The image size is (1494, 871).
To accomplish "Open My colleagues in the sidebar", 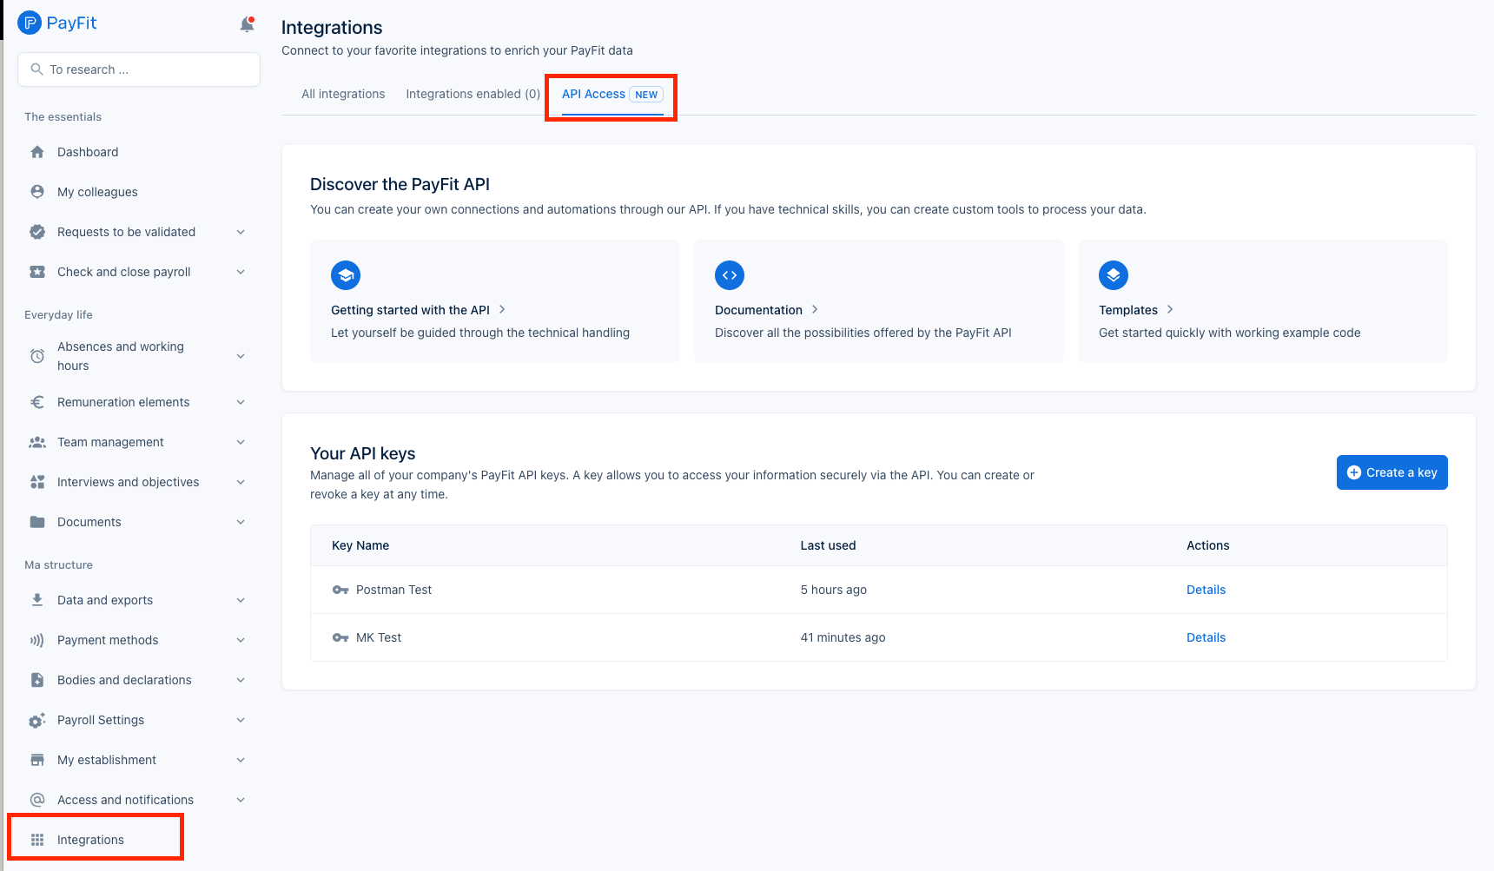I will (97, 192).
